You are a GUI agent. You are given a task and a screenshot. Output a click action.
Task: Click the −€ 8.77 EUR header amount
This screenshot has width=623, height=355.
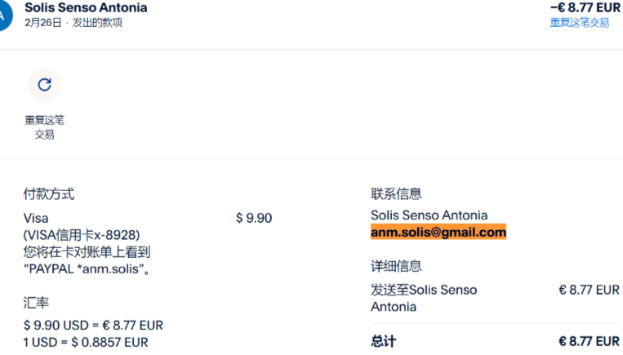[x=585, y=7]
